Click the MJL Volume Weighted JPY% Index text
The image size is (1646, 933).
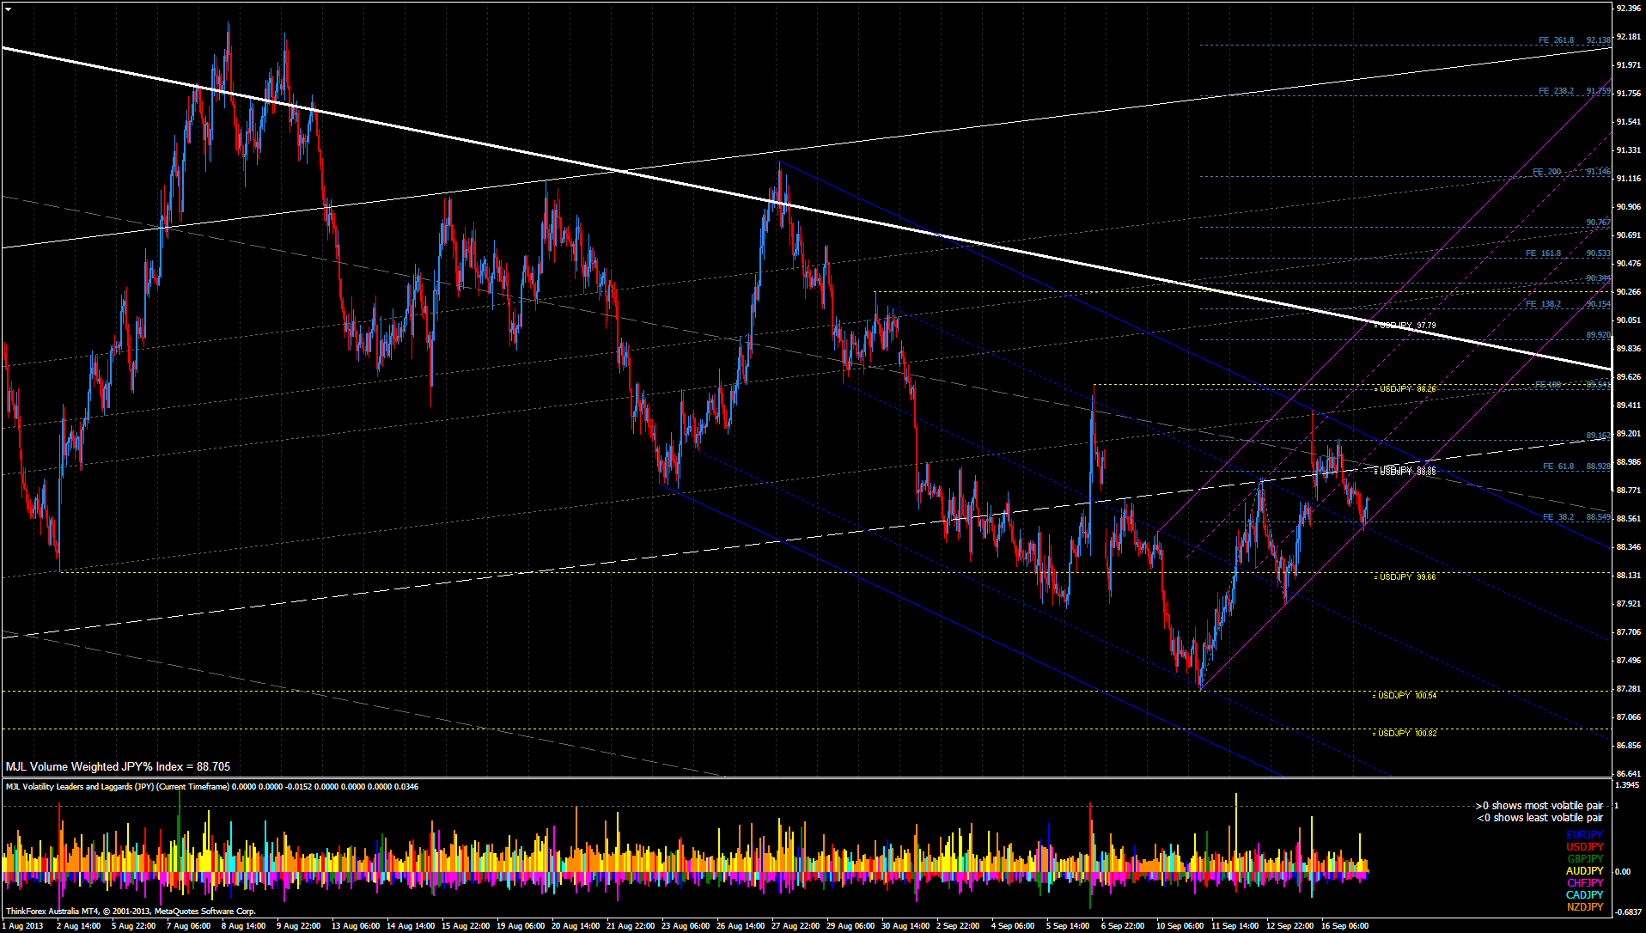(x=118, y=766)
